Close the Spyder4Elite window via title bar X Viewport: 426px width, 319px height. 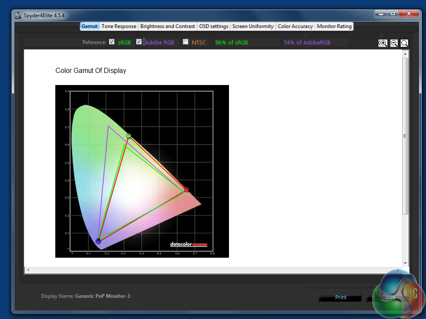point(409,13)
